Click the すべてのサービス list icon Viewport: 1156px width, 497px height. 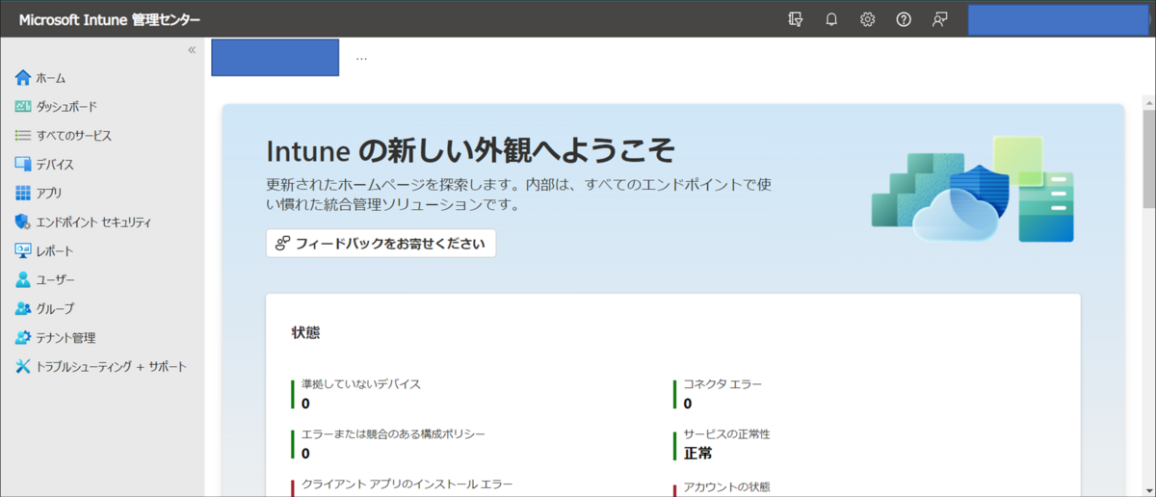(x=23, y=136)
